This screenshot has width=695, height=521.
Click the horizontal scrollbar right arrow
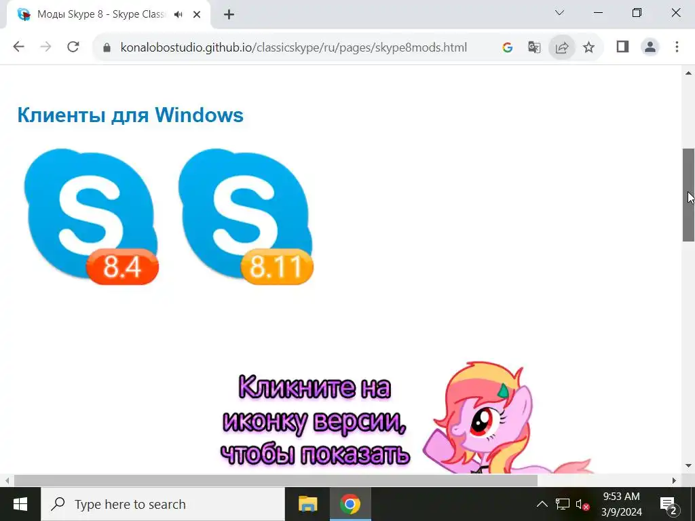tap(674, 481)
